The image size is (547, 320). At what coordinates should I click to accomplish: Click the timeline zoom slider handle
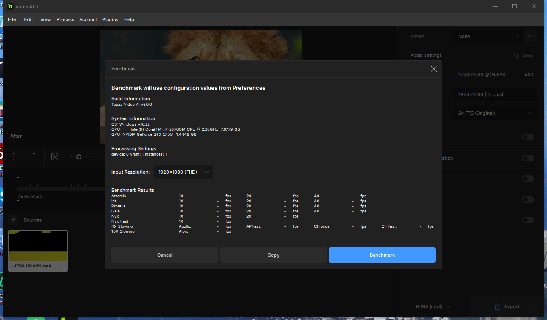79,157
